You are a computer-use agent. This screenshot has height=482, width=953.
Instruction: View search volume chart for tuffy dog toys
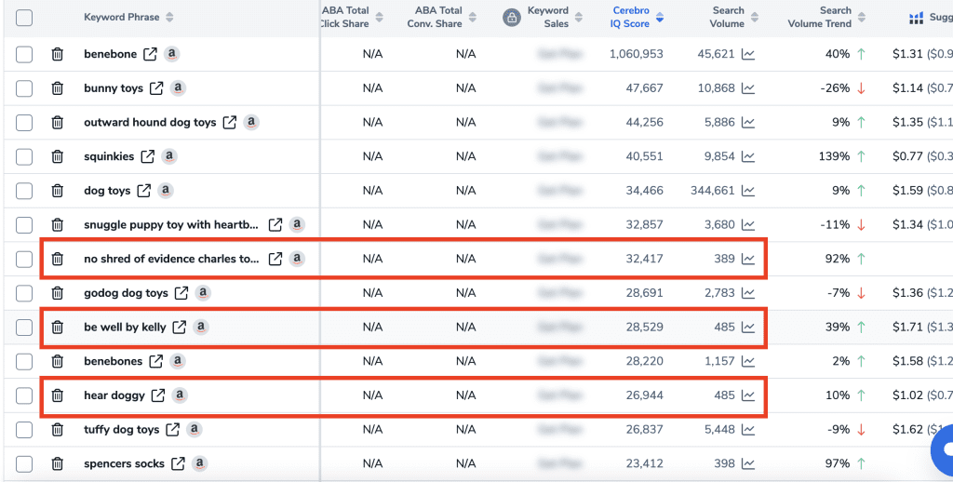748,429
